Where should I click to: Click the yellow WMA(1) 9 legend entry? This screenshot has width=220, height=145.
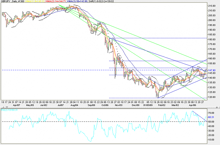tap(35, 1)
